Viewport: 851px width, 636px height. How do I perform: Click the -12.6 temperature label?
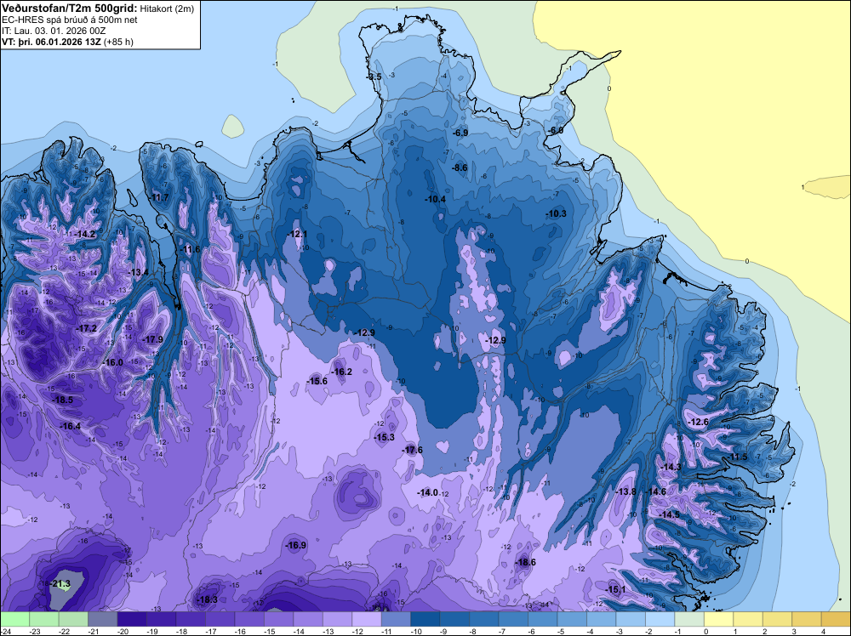point(699,423)
